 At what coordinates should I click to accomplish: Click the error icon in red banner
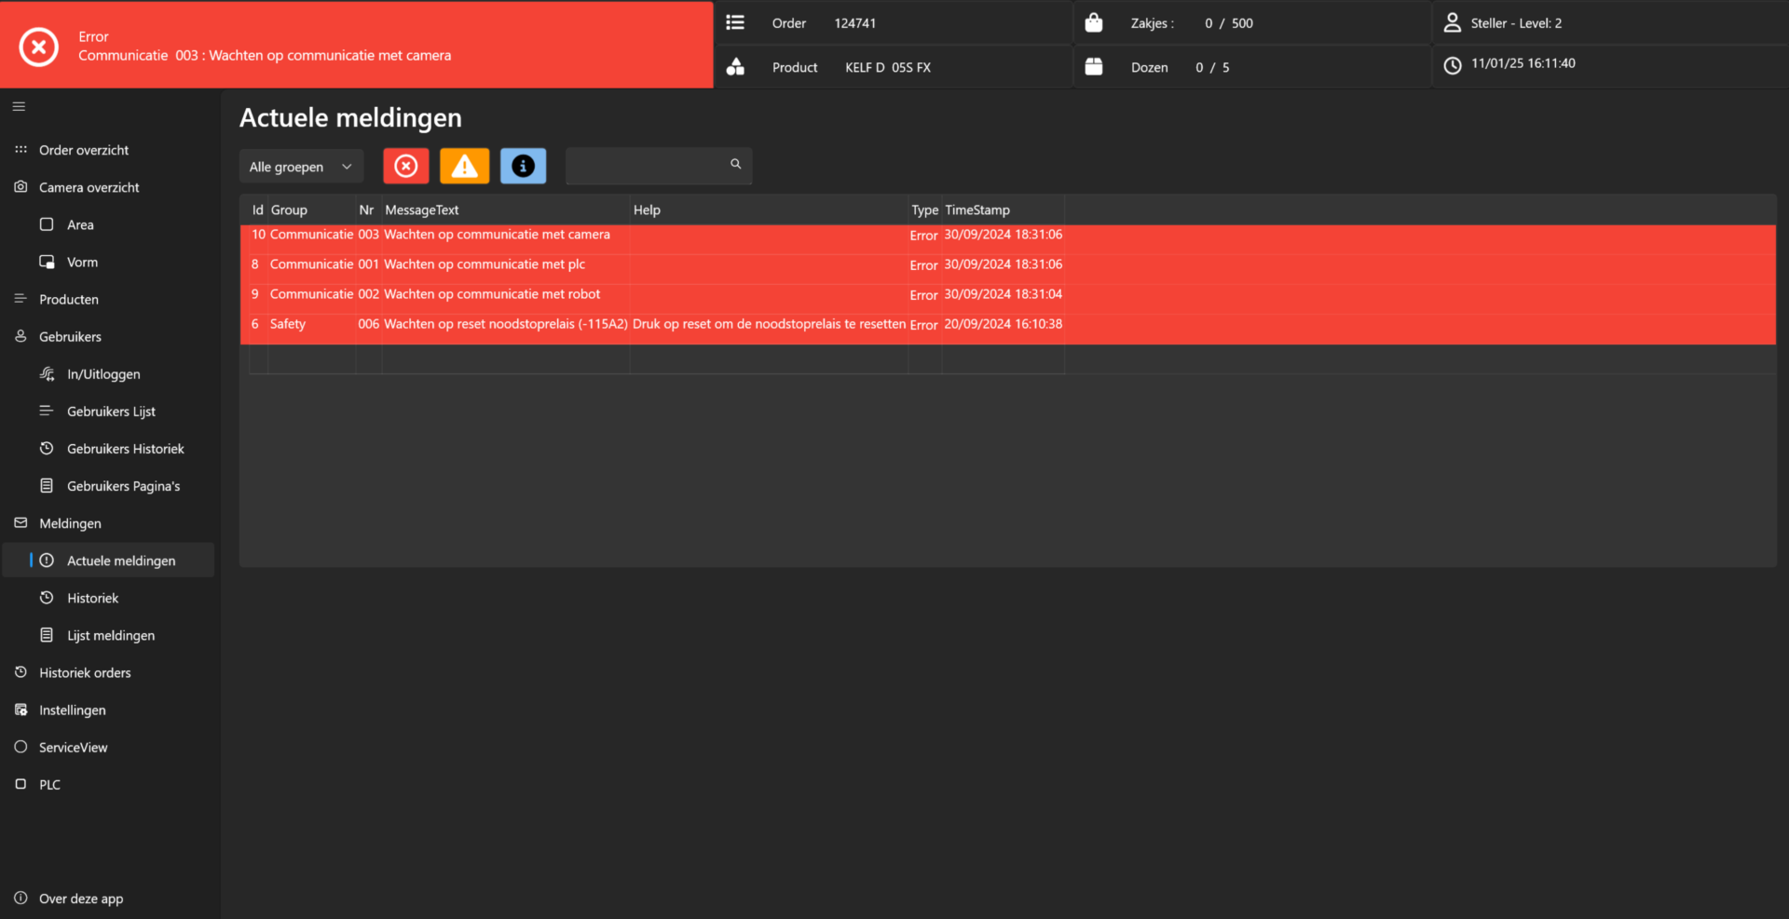coord(39,47)
